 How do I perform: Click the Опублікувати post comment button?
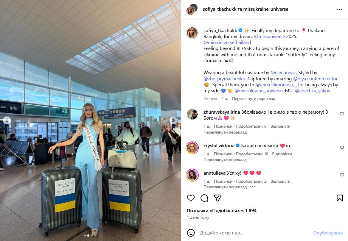pos(328,233)
